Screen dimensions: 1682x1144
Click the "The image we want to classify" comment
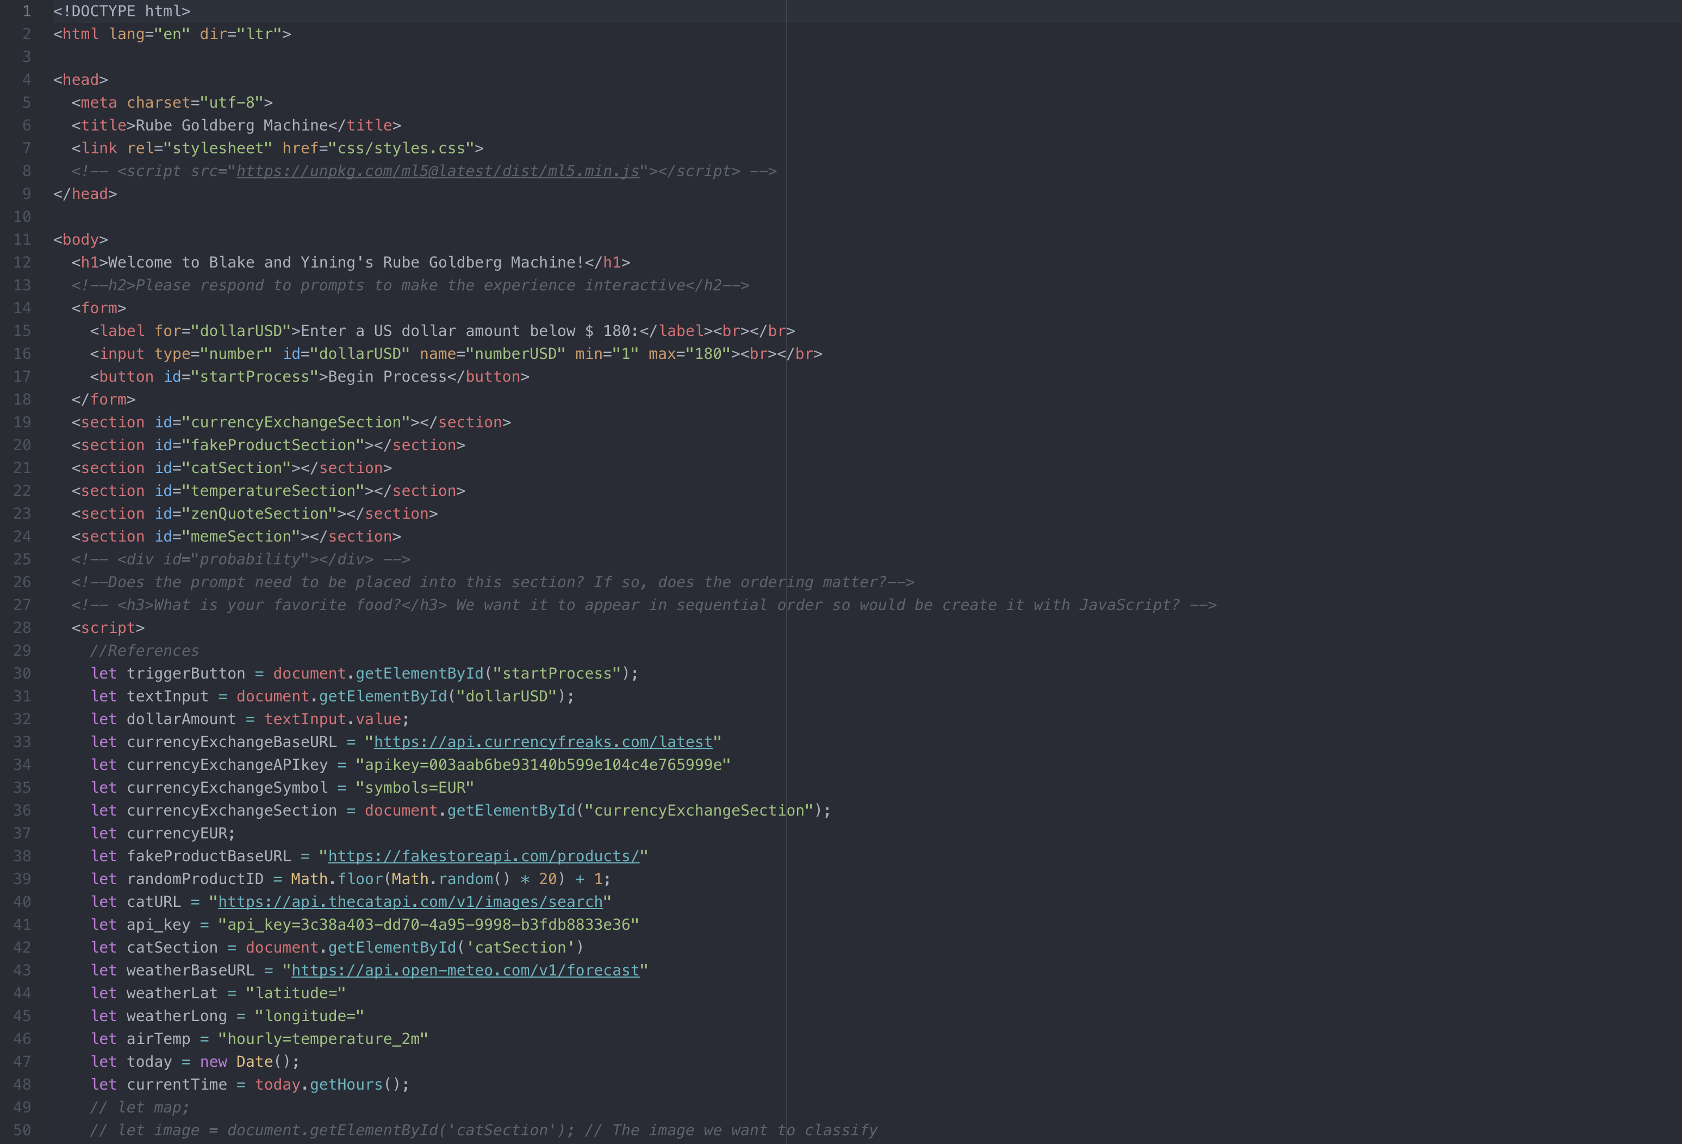point(745,1130)
